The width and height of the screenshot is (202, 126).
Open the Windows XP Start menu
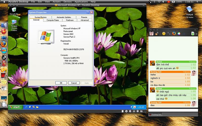click(x=15, y=107)
